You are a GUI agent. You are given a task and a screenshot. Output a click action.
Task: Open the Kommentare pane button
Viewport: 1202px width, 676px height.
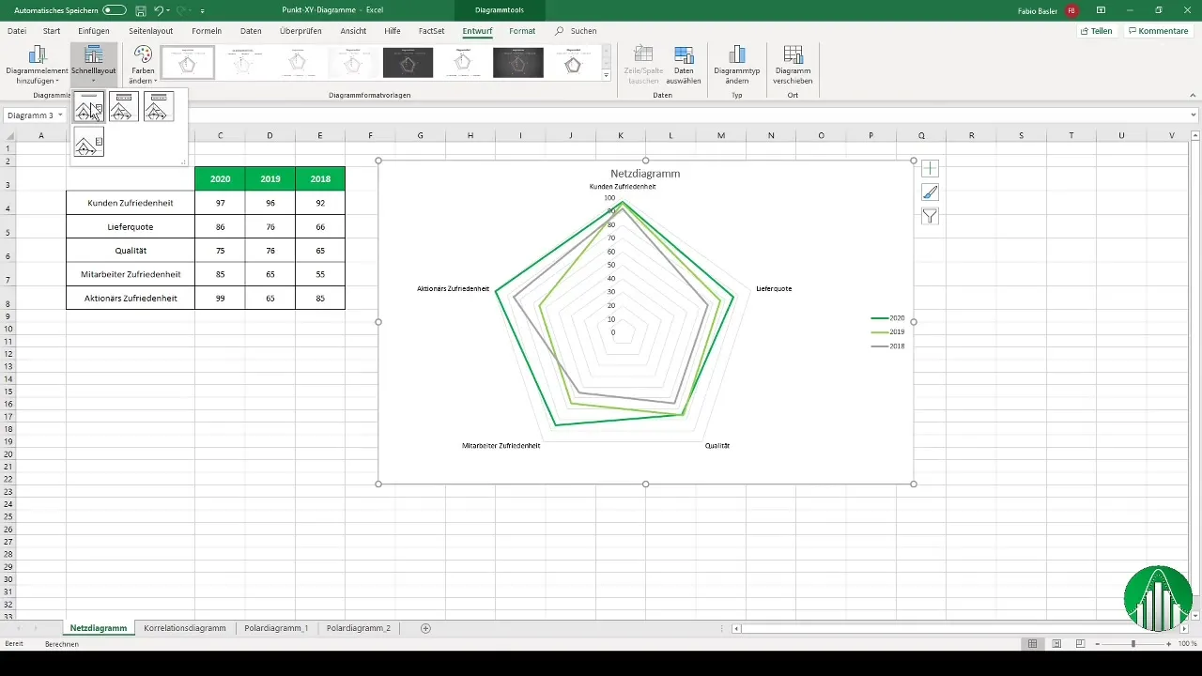click(x=1158, y=31)
